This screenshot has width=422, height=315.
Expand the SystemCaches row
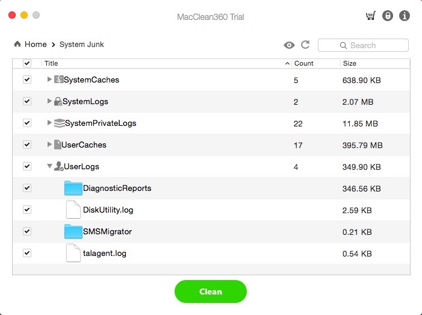click(49, 79)
